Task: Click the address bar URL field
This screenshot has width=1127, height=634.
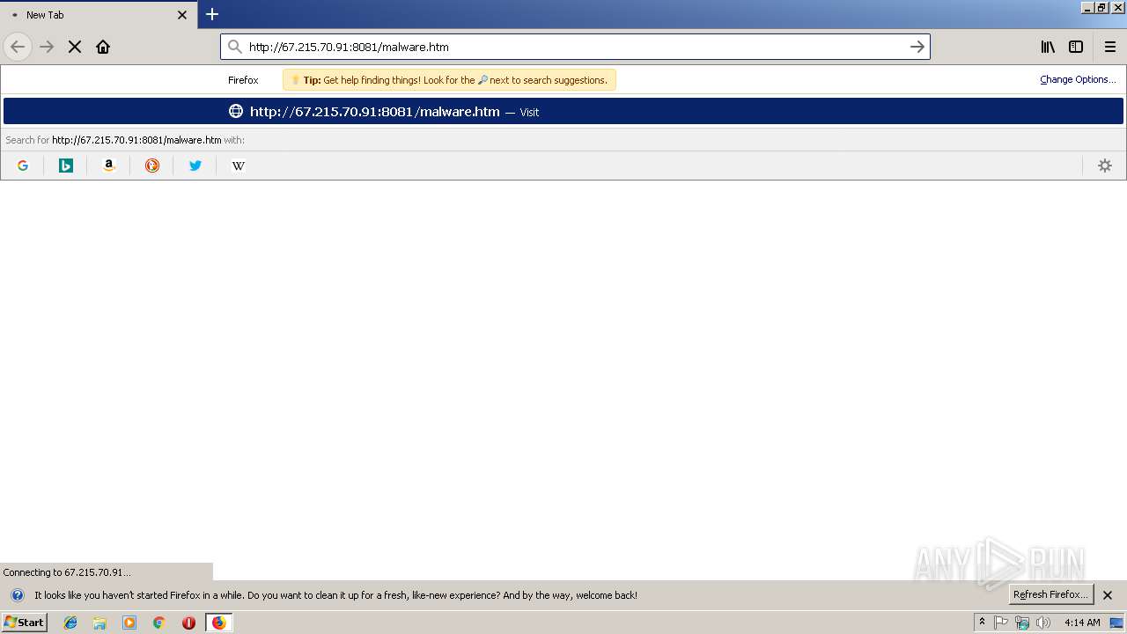Action: tap(574, 47)
